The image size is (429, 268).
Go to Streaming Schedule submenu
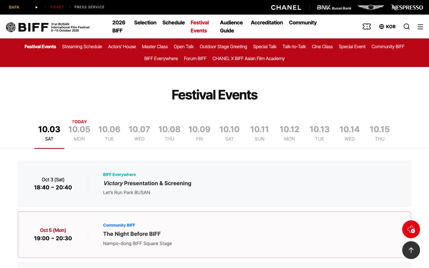(82, 47)
